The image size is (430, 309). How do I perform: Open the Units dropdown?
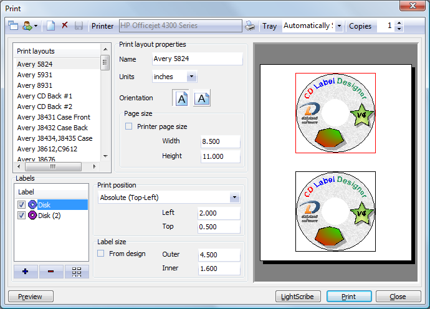pos(192,77)
